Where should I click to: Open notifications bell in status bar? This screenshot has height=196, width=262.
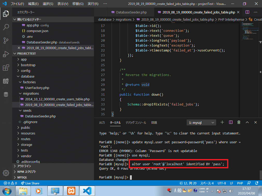click(257, 183)
